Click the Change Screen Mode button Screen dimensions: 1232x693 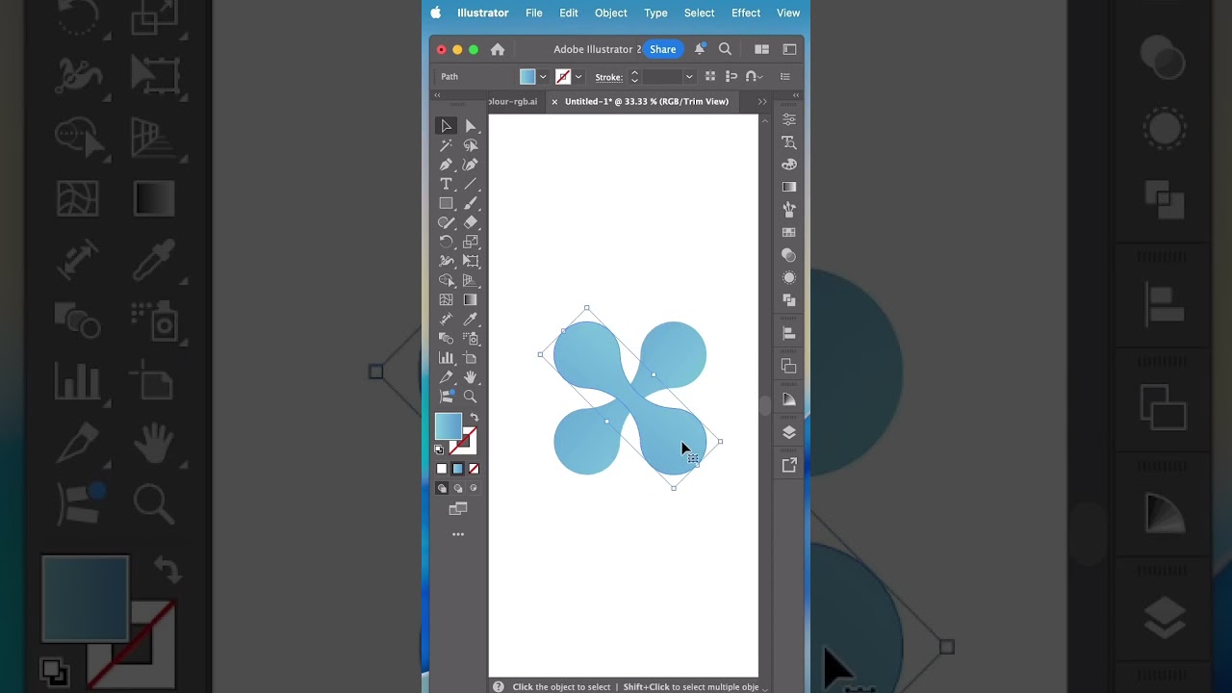click(458, 508)
